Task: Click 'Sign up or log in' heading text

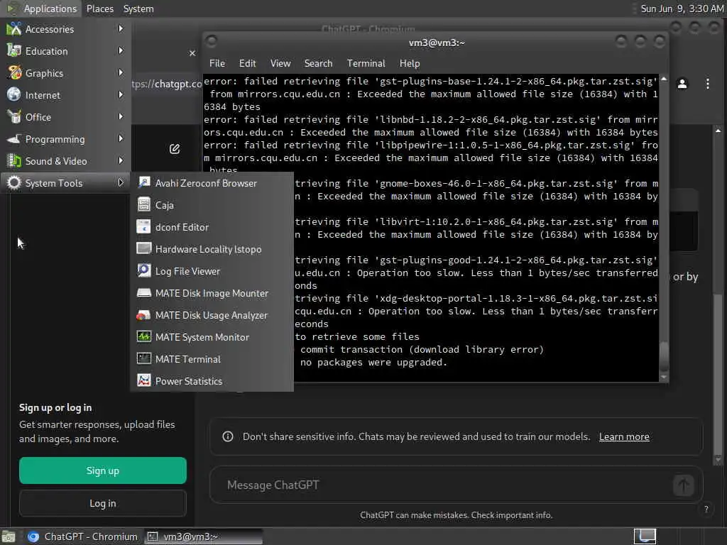Action: (55, 408)
